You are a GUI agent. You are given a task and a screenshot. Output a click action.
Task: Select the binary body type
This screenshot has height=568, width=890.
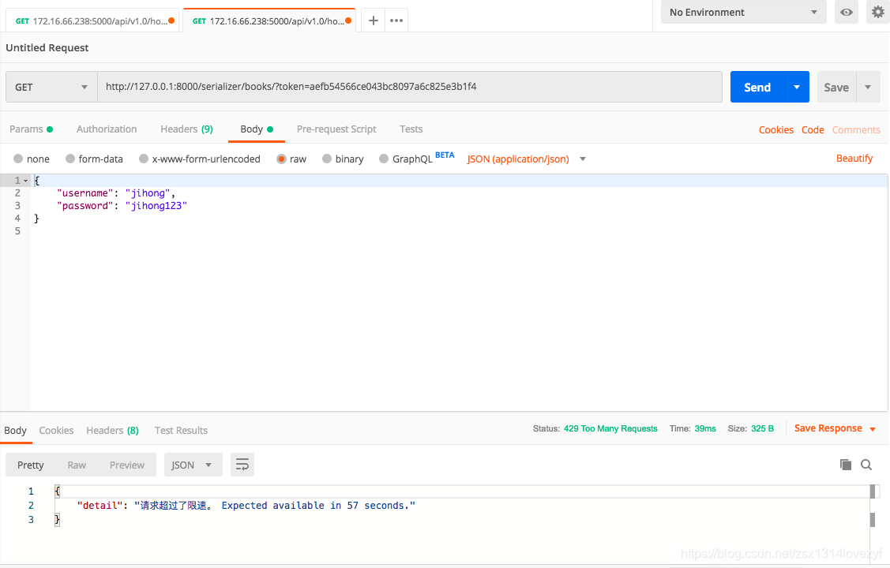click(x=327, y=159)
